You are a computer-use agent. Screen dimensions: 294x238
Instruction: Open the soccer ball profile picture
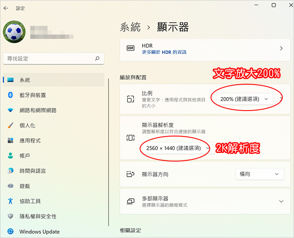(14, 32)
